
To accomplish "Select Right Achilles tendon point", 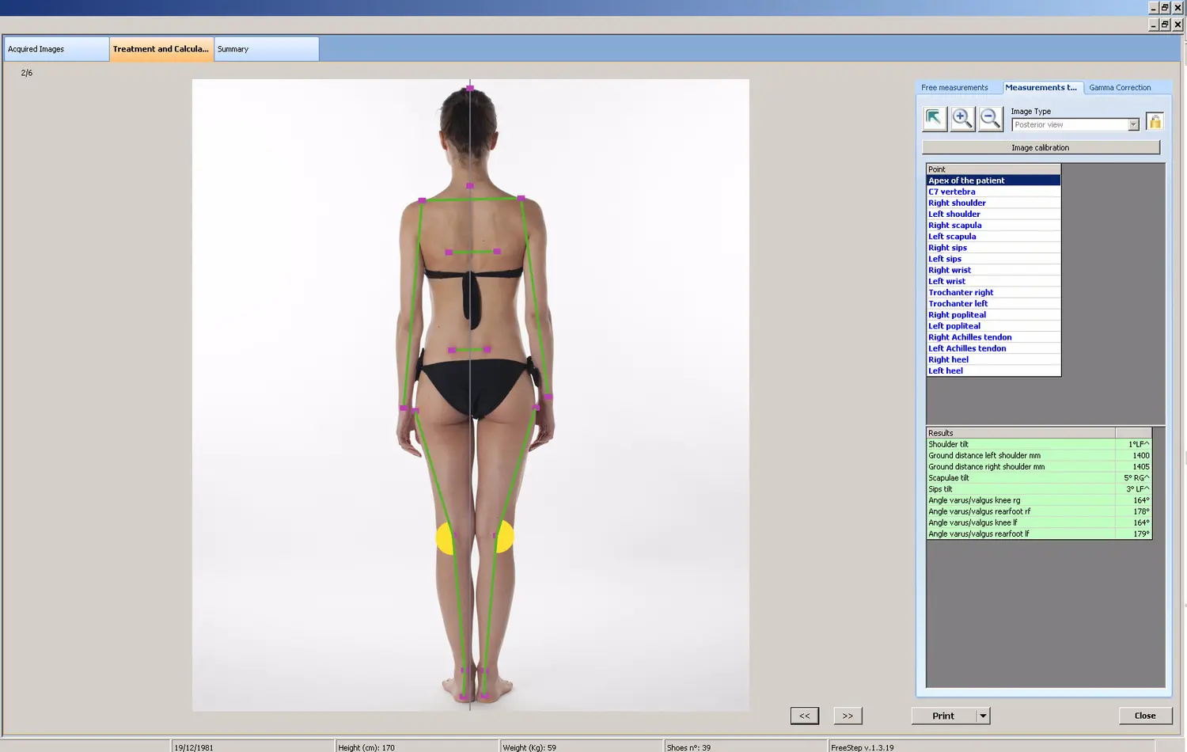I will tap(969, 337).
